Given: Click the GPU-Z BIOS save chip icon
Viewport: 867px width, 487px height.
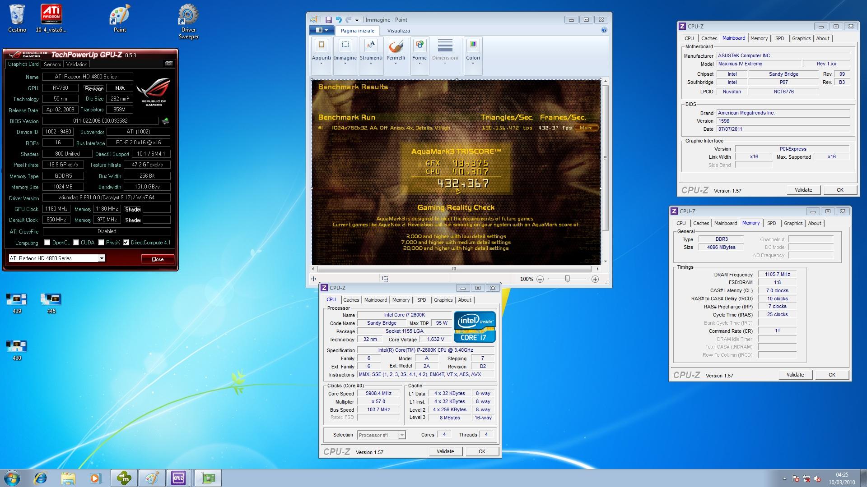Looking at the screenshot, I should 165,121.
